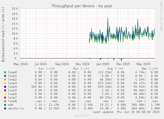Image resolution: width=164 pixels, height=119 pixels.
Task: Click sda max write value 1.79M
Action: [x=155, y=105]
